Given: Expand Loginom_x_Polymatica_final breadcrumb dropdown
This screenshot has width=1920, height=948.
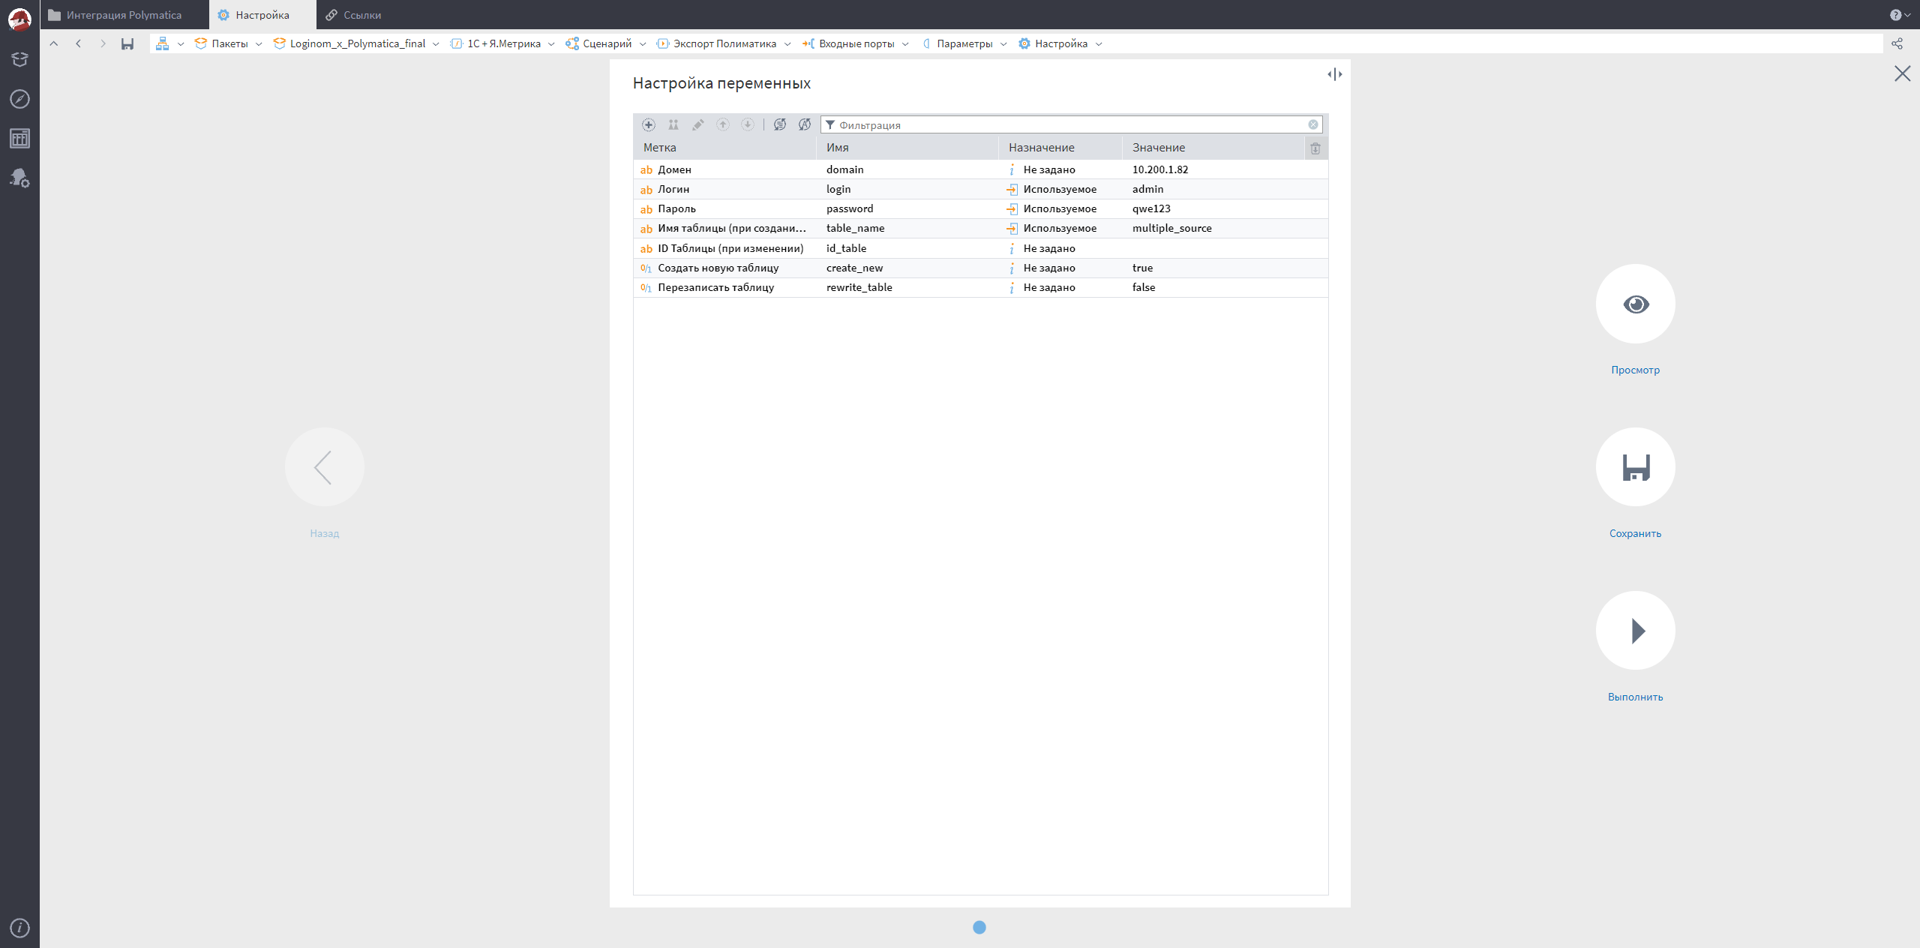Looking at the screenshot, I should point(436,44).
